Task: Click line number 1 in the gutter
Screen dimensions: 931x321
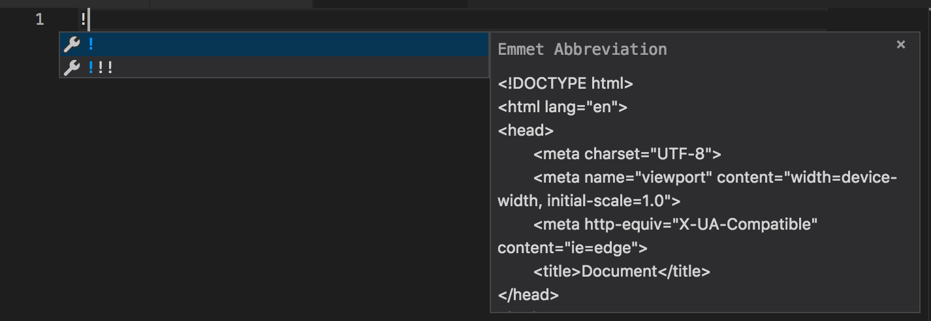Action: (x=40, y=20)
